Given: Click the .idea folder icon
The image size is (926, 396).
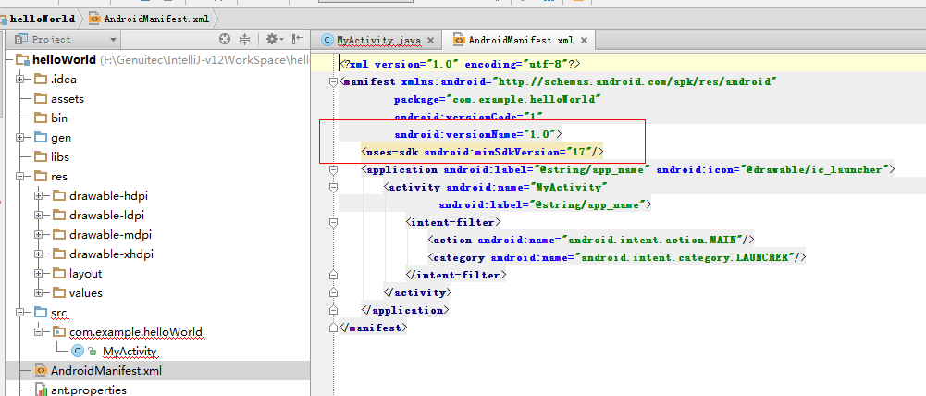Looking at the screenshot, I should 41,80.
